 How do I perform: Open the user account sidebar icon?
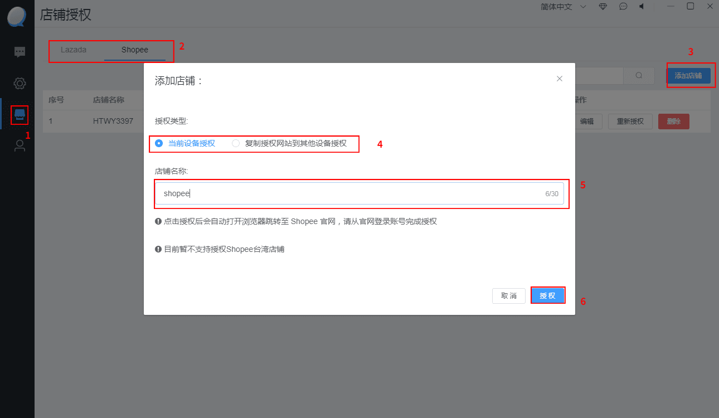(20, 145)
